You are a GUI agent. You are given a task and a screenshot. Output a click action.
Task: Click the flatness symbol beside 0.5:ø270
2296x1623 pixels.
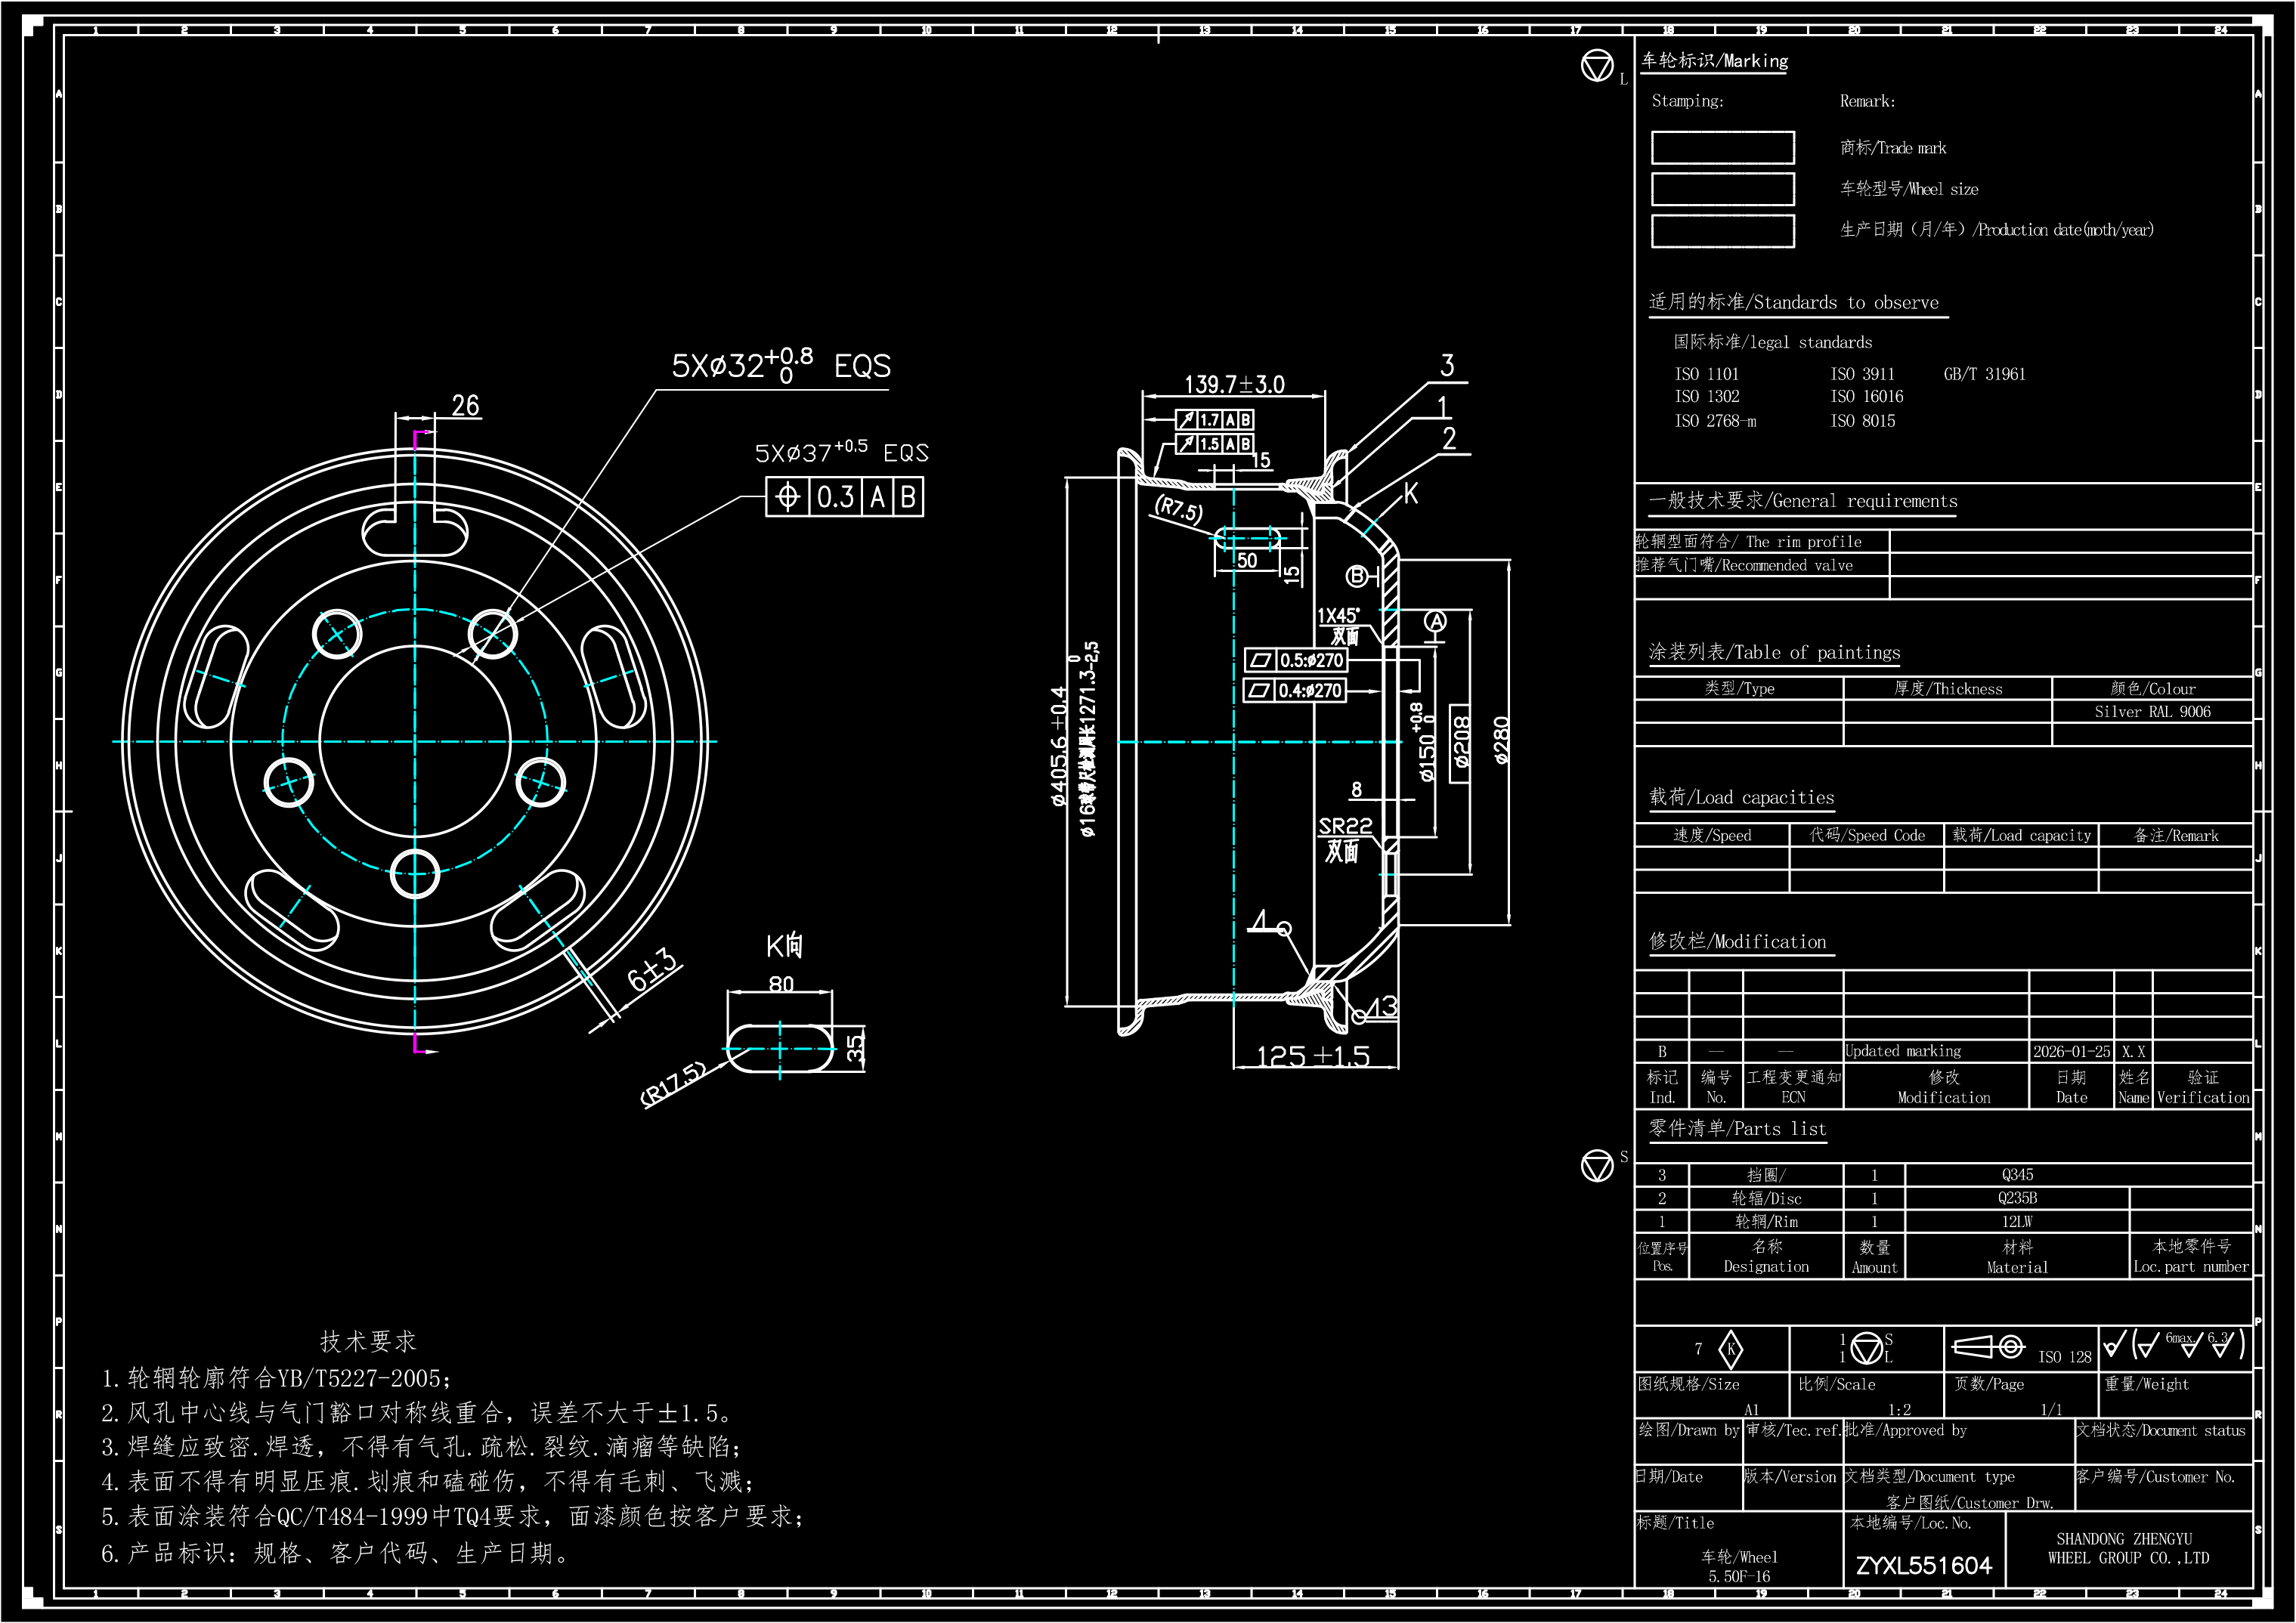click(1260, 660)
